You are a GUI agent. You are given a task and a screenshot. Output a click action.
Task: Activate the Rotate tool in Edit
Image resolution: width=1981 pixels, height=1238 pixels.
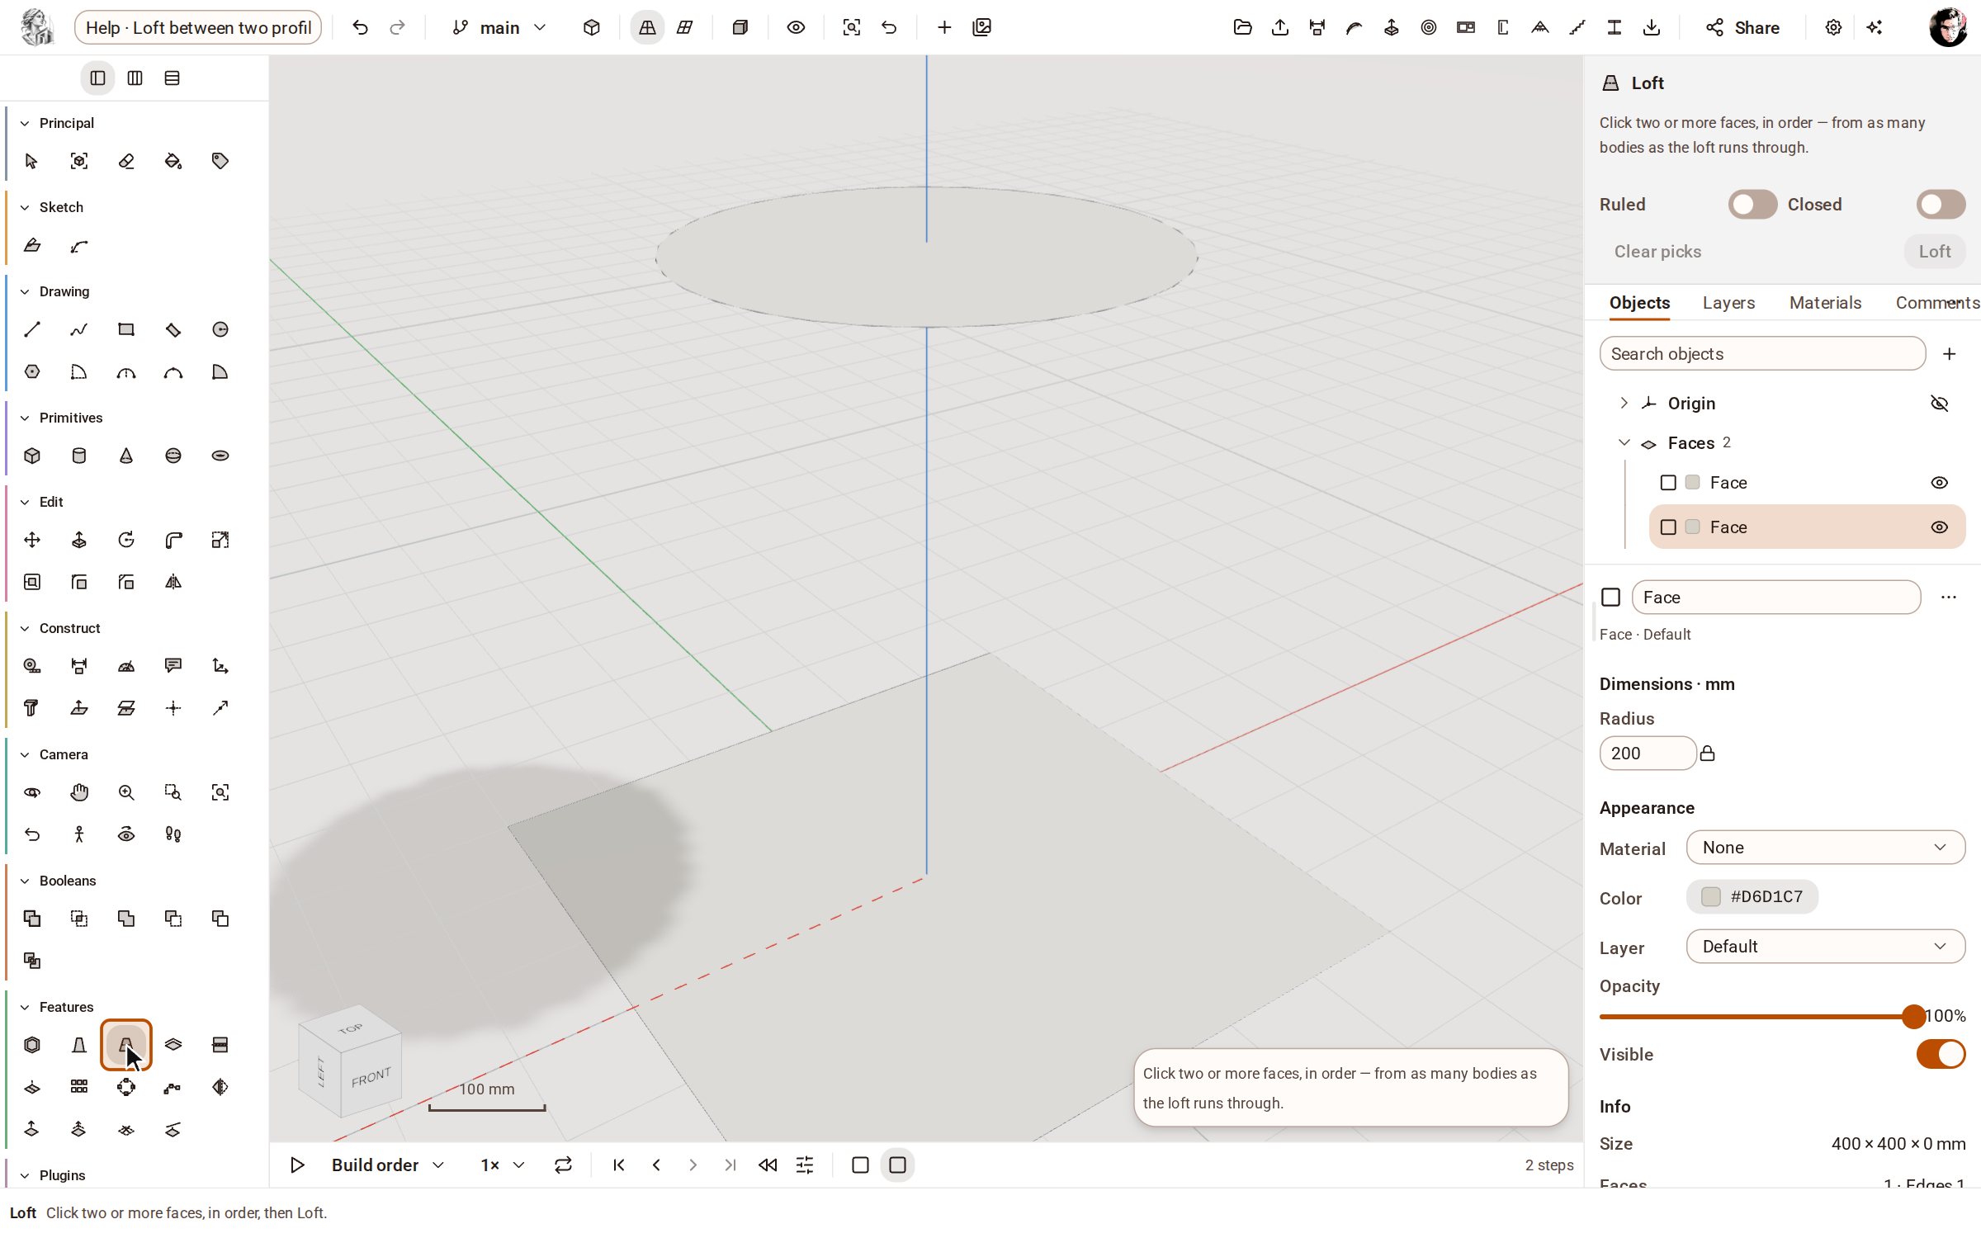126,540
